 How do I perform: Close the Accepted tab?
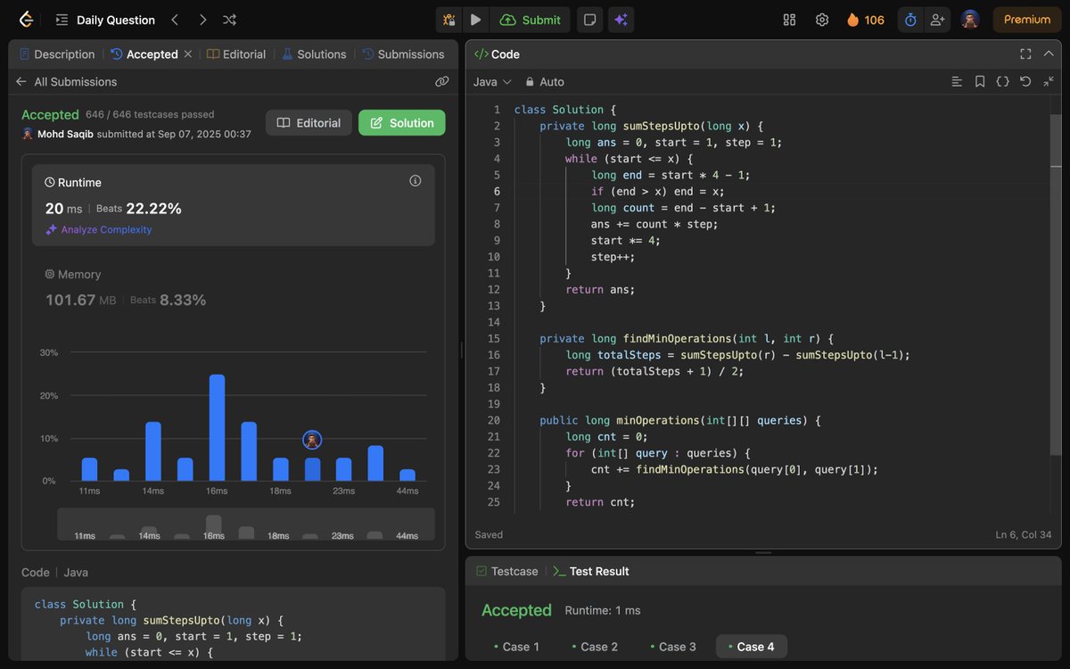pos(187,54)
